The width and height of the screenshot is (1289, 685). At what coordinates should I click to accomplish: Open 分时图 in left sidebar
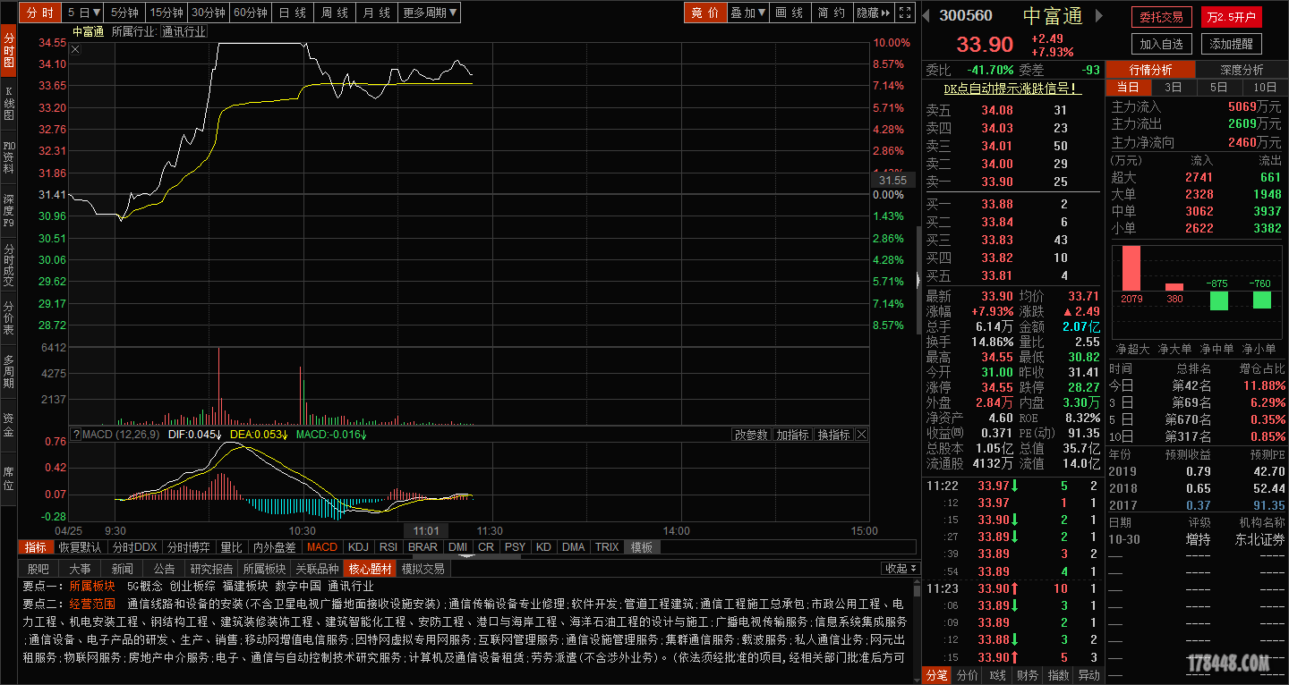point(9,50)
